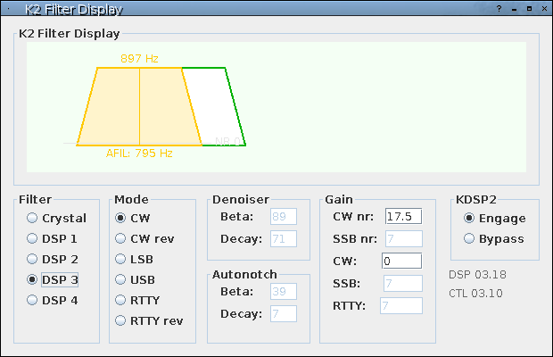Choose USB mode
The width and height of the screenshot is (553, 357).
[120, 279]
